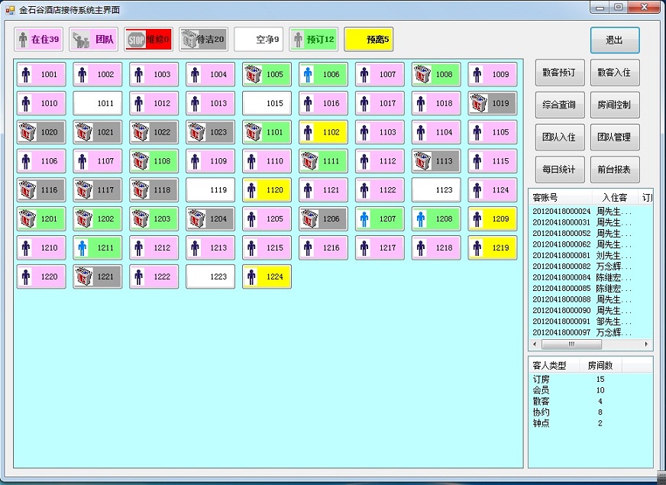This screenshot has width=666, height=485.
Task: Select vacant clean room 1011
Action: coord(98,103)
